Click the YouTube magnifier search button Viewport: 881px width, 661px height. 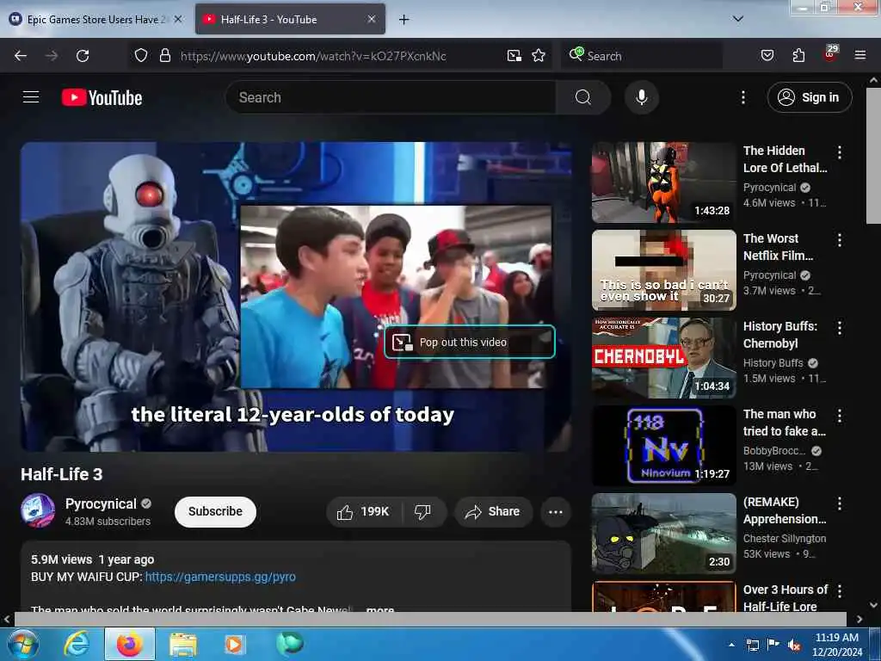[582, 97]
